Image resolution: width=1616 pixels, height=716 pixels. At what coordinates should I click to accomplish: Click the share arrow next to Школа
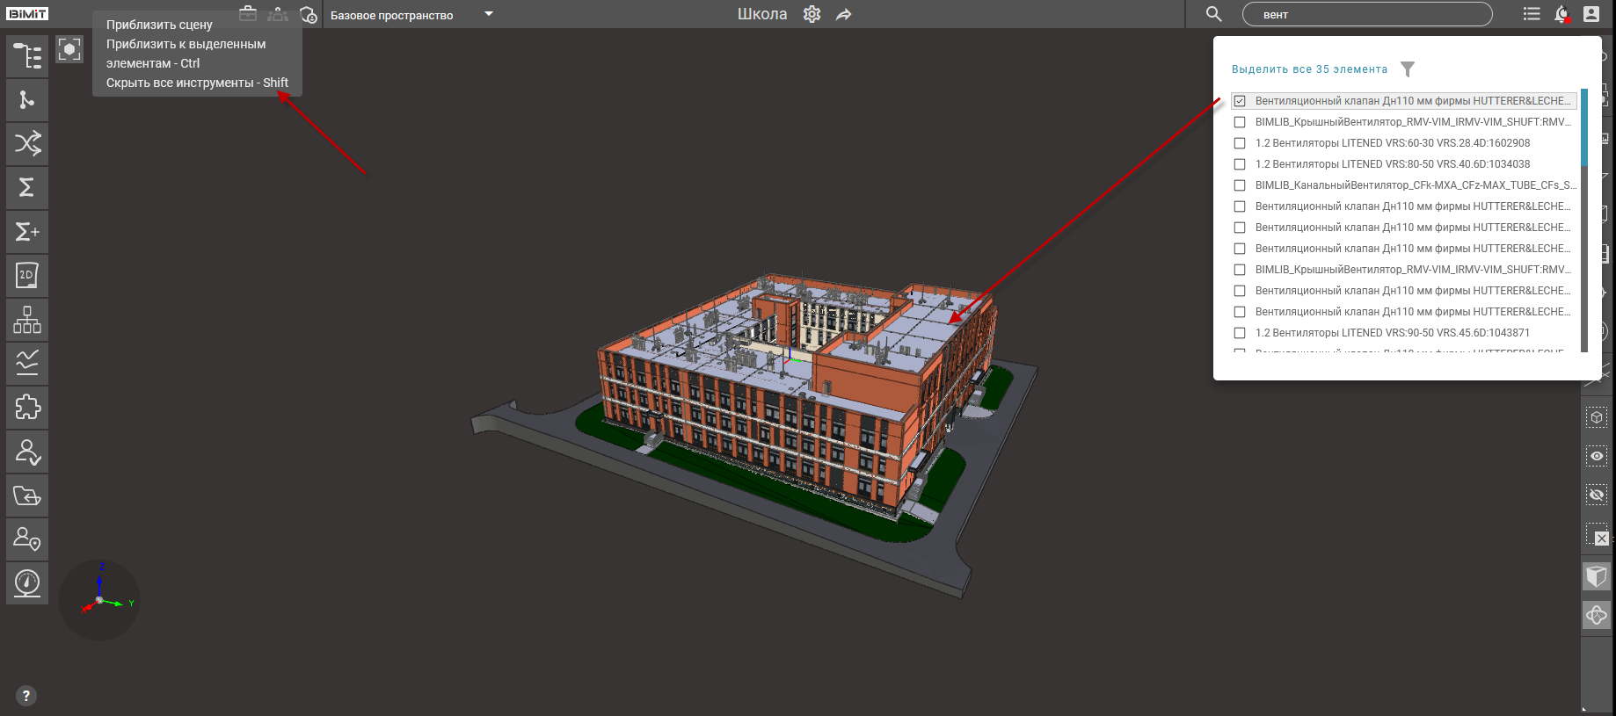point(844,15)
